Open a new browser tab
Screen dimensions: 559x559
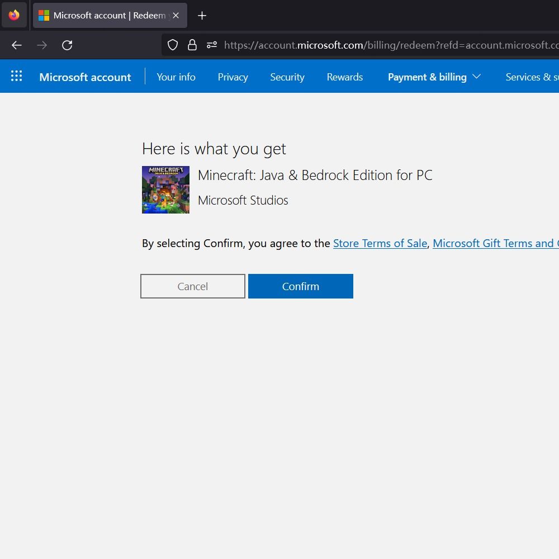[x=202, y=16]
